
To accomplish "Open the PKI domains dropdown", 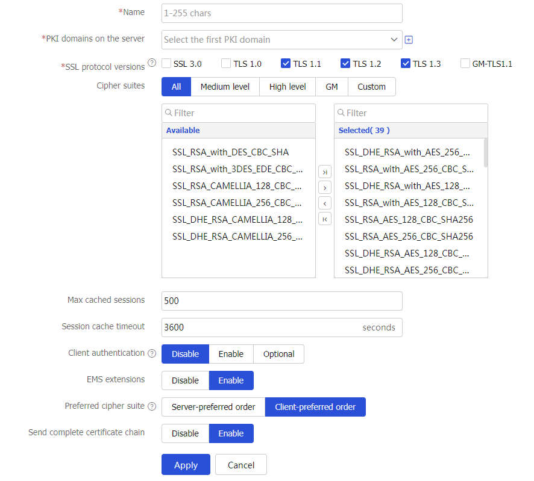I will coord(281,40).
